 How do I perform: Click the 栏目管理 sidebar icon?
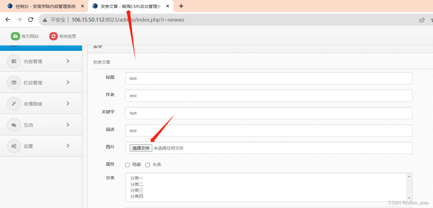tap(14, 83)
